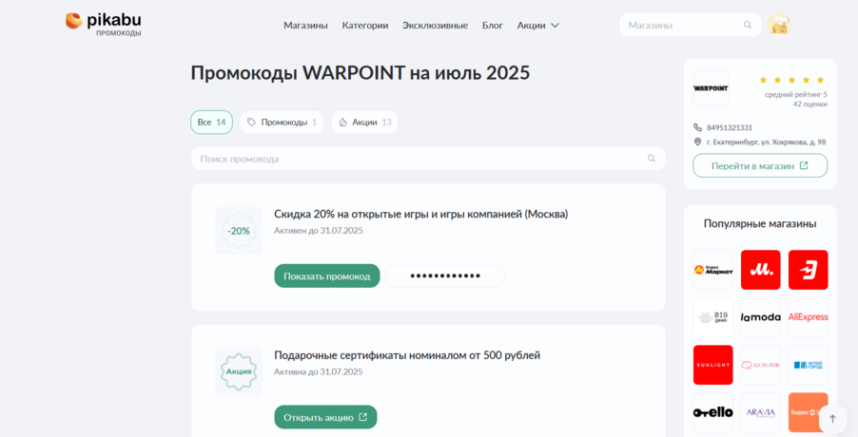Select the Акции 13 filter tab
Image resolution: width=858 pixels, height=437 pixels.
[x=364, y=123]
